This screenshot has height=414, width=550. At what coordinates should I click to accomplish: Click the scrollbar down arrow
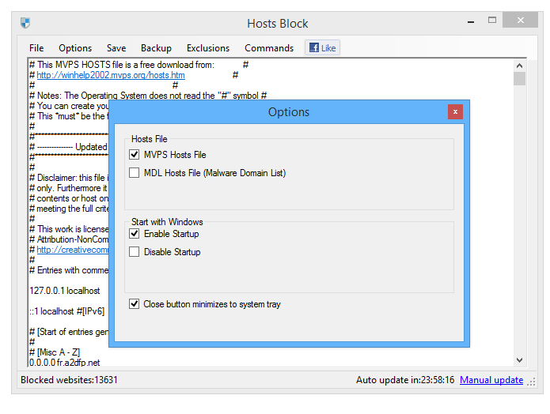pyautogui.click(x=519, y=360)
